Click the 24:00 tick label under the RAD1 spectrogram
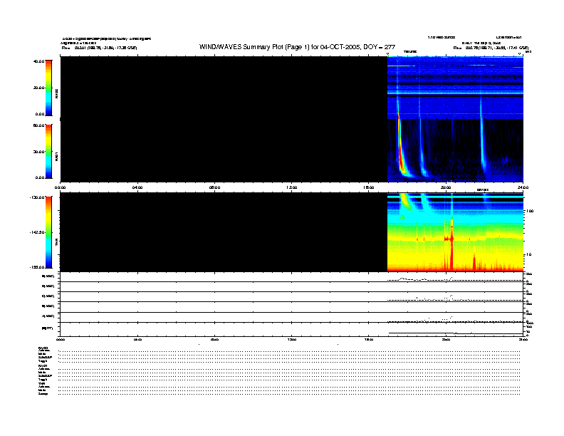This screenshot has width=564, height=436. (523, 187)
